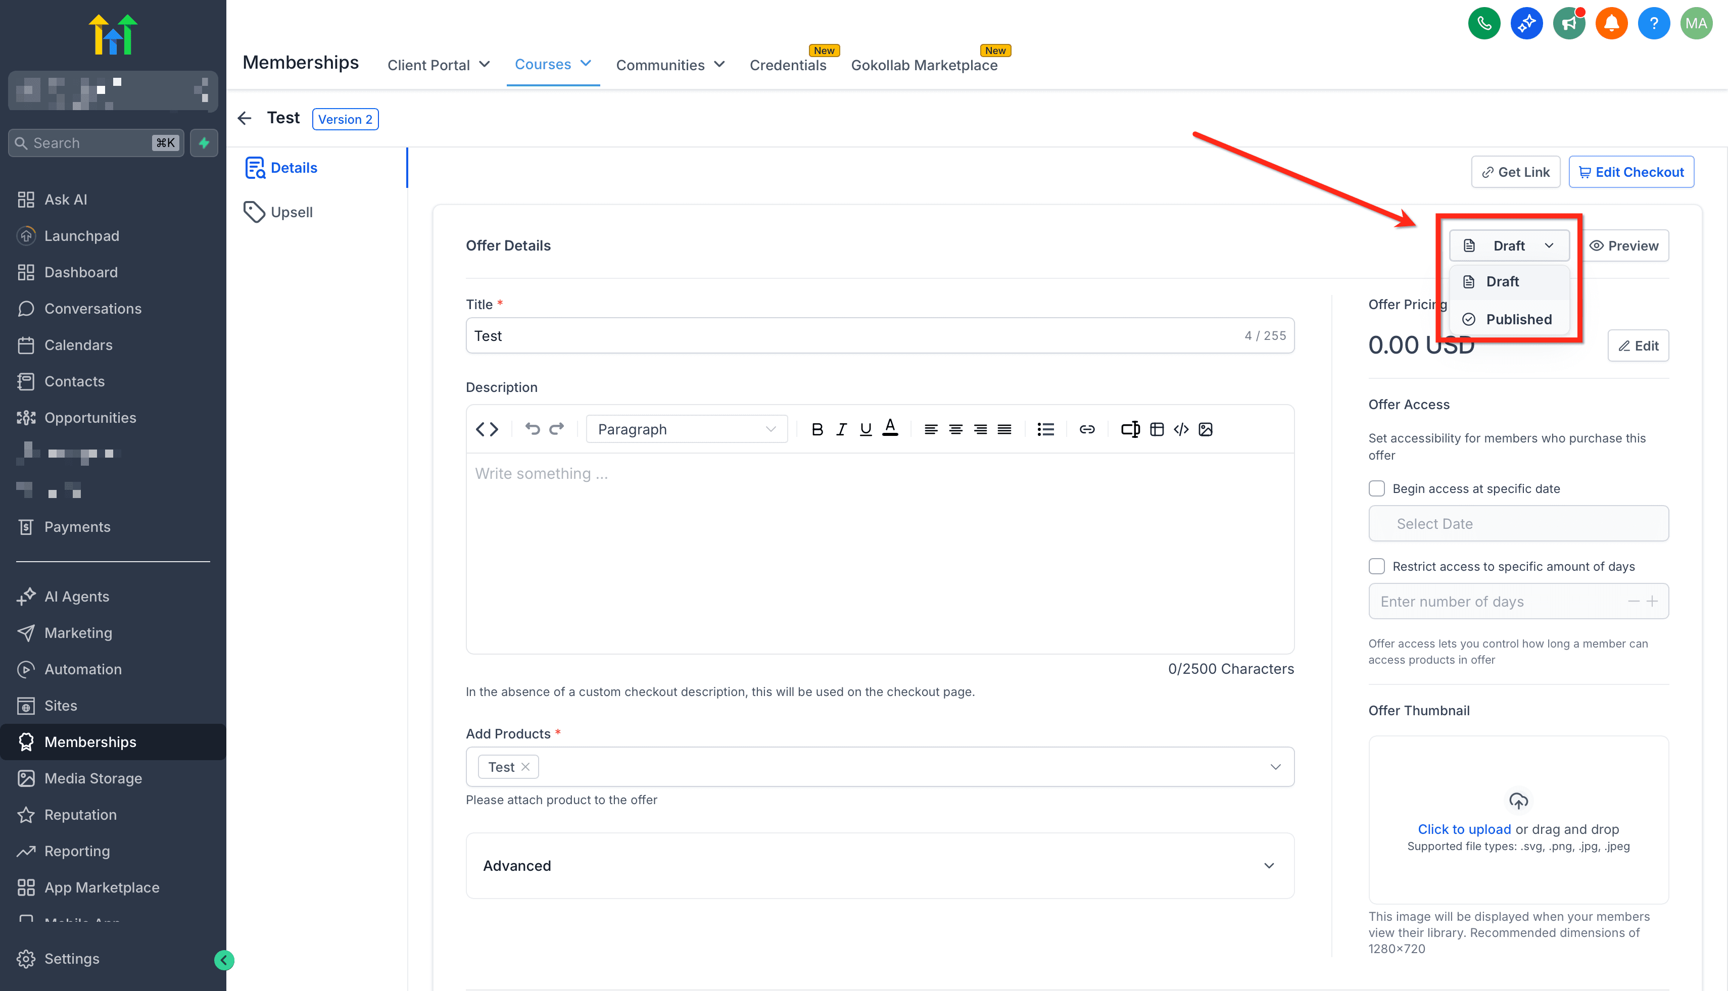Open the Courses tab dropdown
This screenshot has height=991, width=1728.
[x=552, y=64]
